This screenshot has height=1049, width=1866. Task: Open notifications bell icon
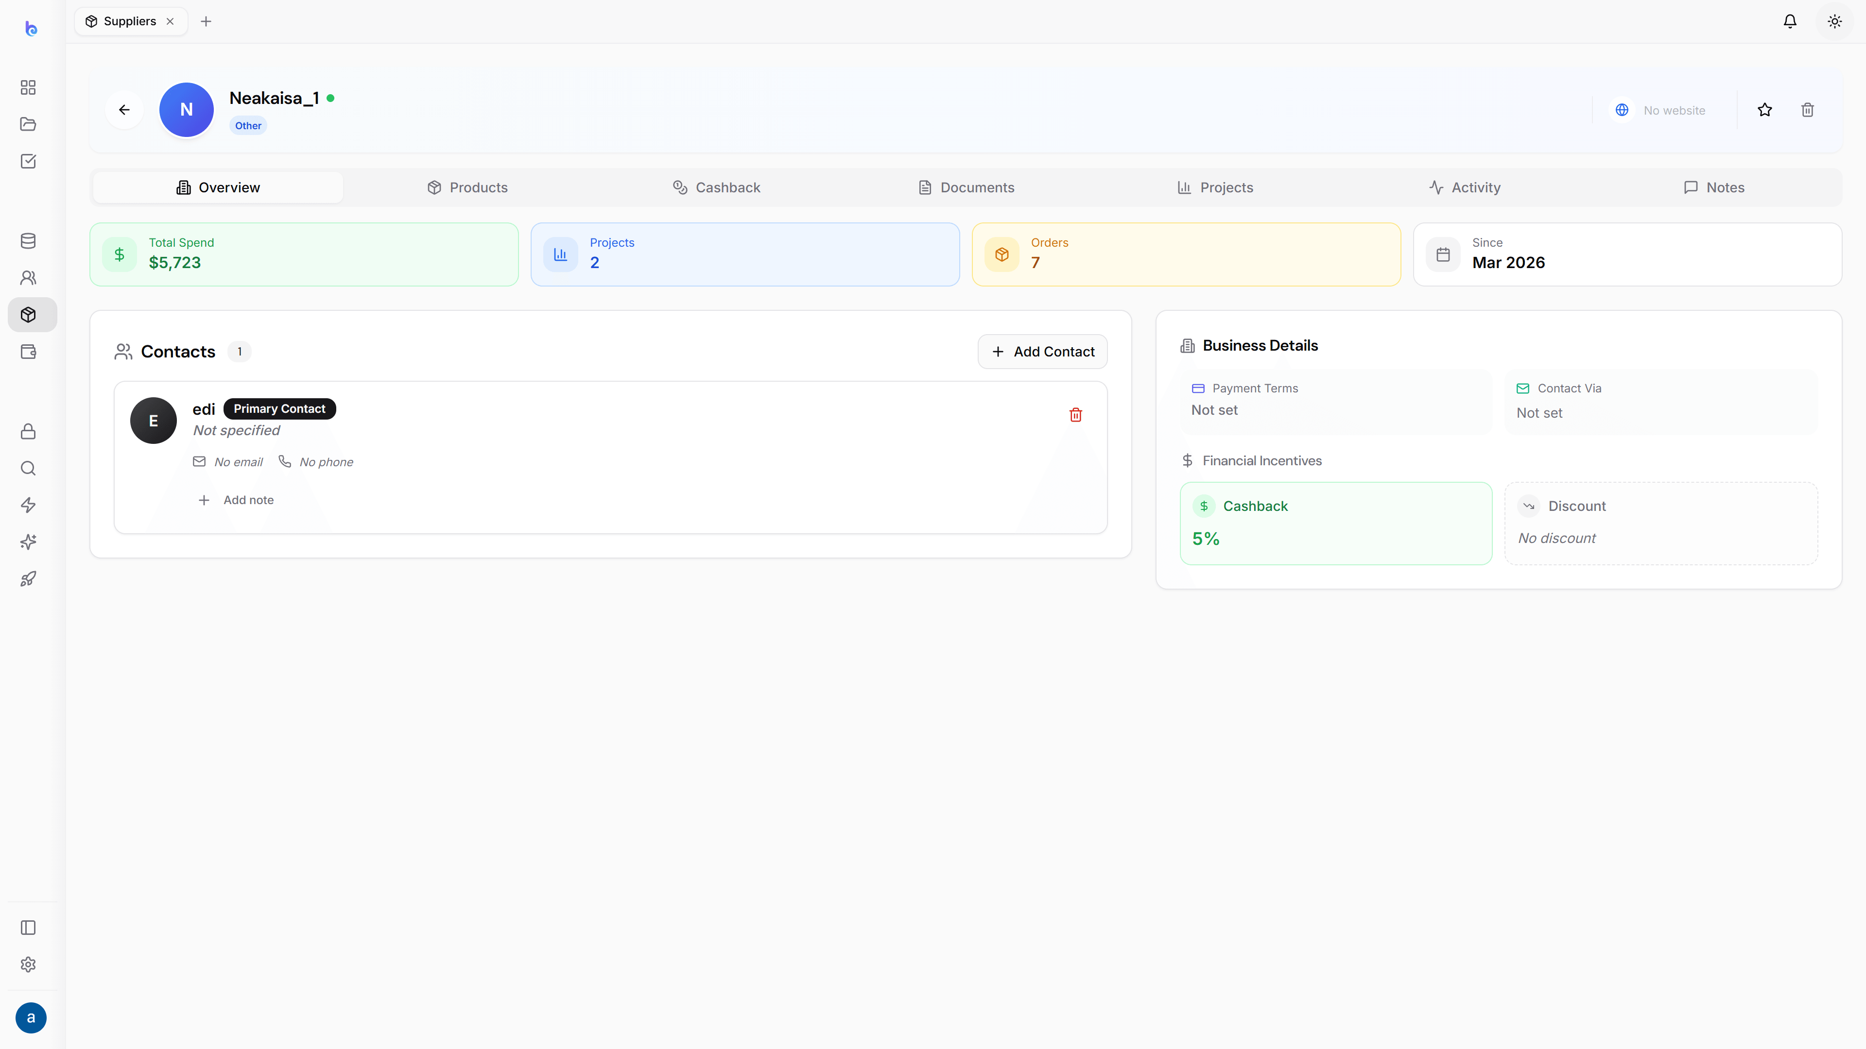coord(1790,21)
